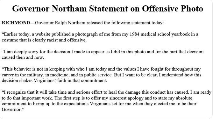Click the words "clearly racist and offensive"

(59, 40)
